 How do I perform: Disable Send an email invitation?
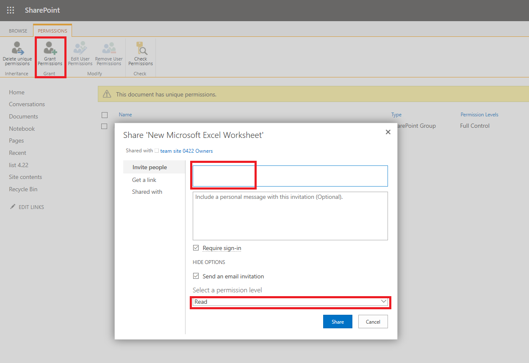pyautogui.click(x=196, y=276)
